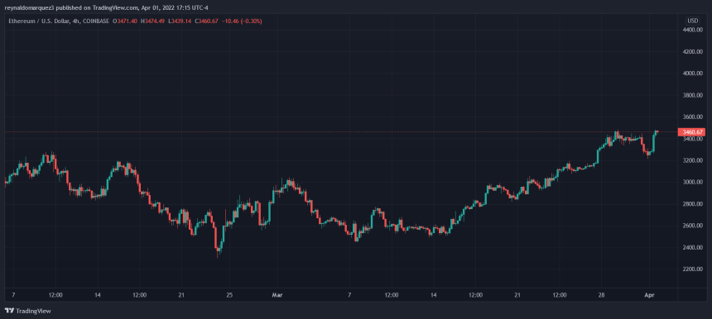Click the 2600.00 price axis label
The height and width of the screenshot is (319, 712).
(x=692, y=226)
